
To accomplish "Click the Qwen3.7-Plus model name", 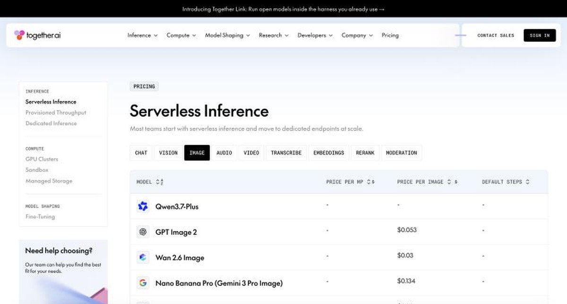I will [x=177, y=206].
